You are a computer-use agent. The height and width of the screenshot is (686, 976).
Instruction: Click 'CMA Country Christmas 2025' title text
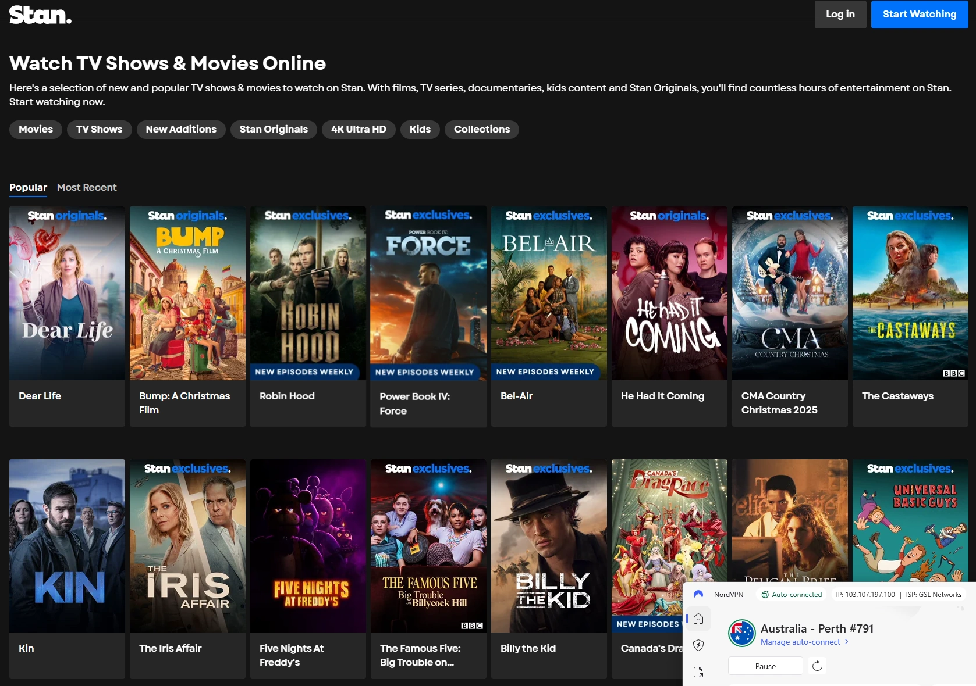(x=779, y=403)
